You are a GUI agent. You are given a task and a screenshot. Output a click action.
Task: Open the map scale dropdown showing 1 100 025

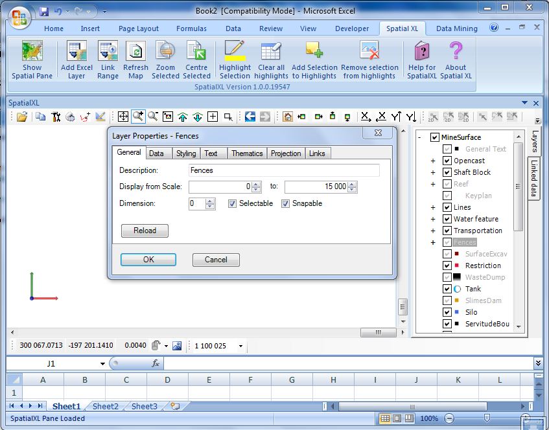point(240,346)
